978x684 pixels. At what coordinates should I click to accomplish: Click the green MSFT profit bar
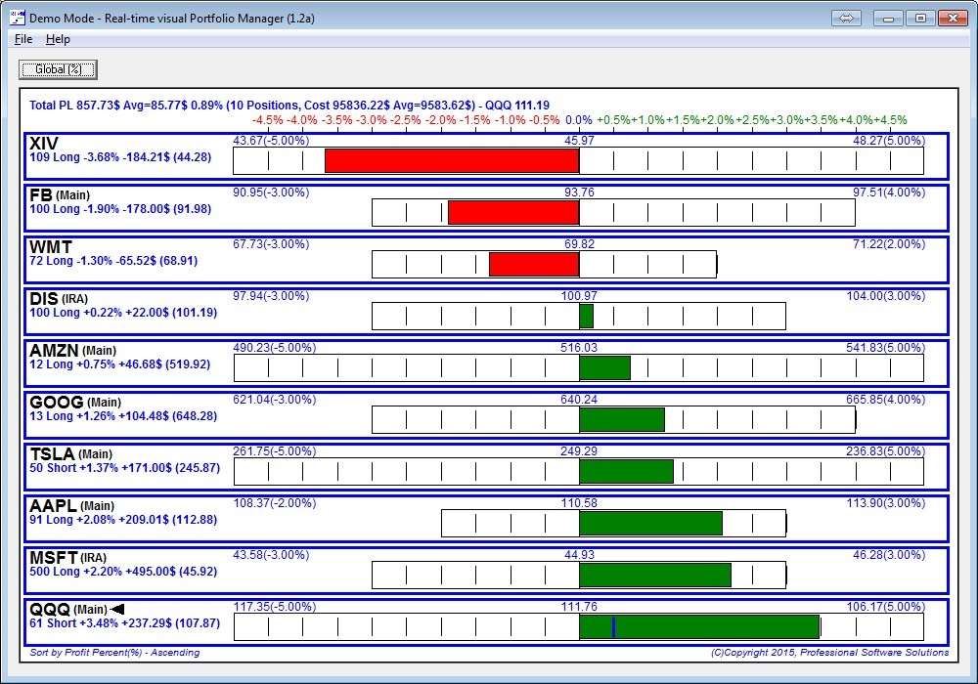pyautogui.click(x=655, y=575)
